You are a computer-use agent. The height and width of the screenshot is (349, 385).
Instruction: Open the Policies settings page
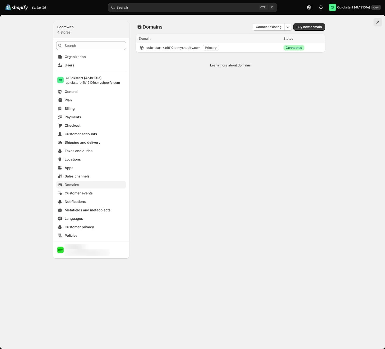point(91,236)
